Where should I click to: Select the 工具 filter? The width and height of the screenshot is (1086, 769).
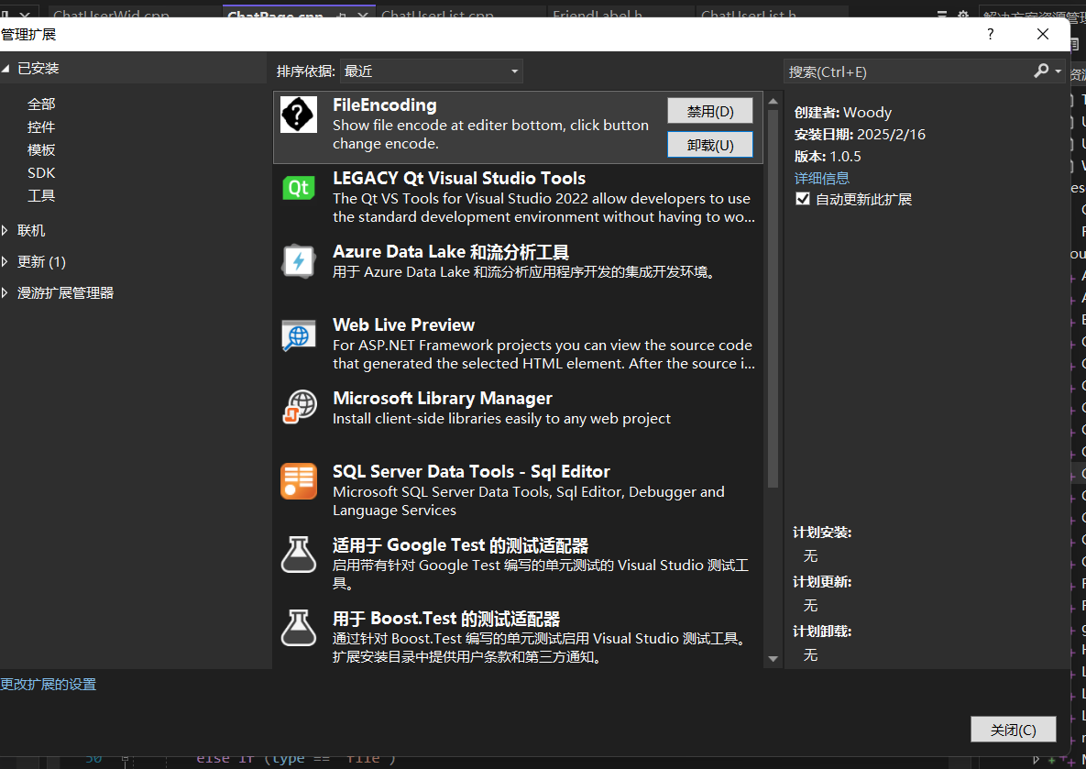pos(41,195)
